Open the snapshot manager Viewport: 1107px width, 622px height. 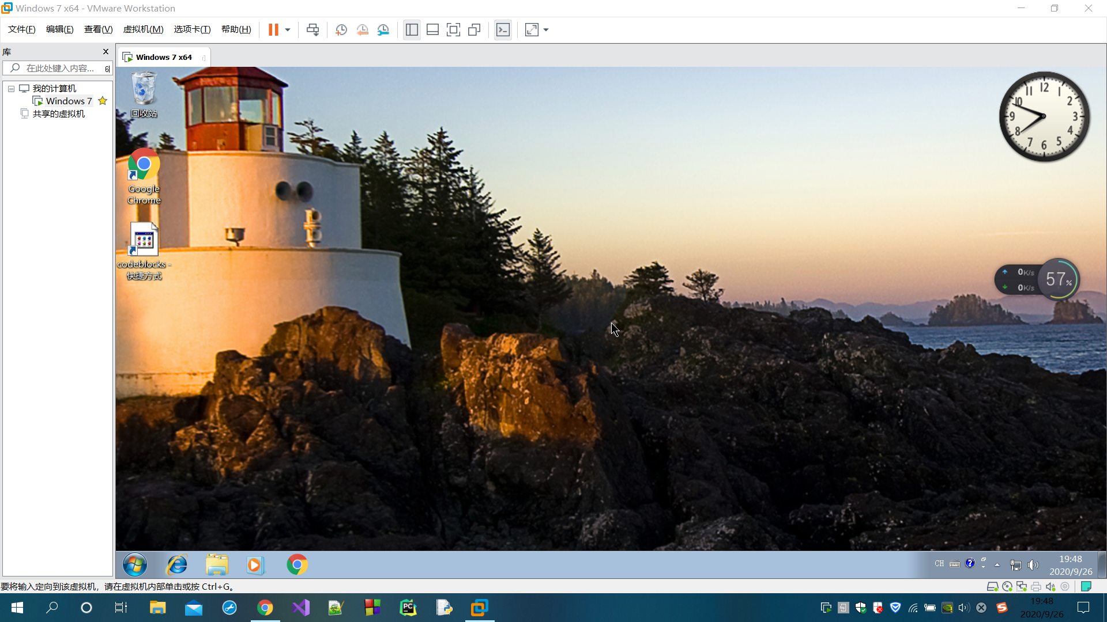click(383, 30)
